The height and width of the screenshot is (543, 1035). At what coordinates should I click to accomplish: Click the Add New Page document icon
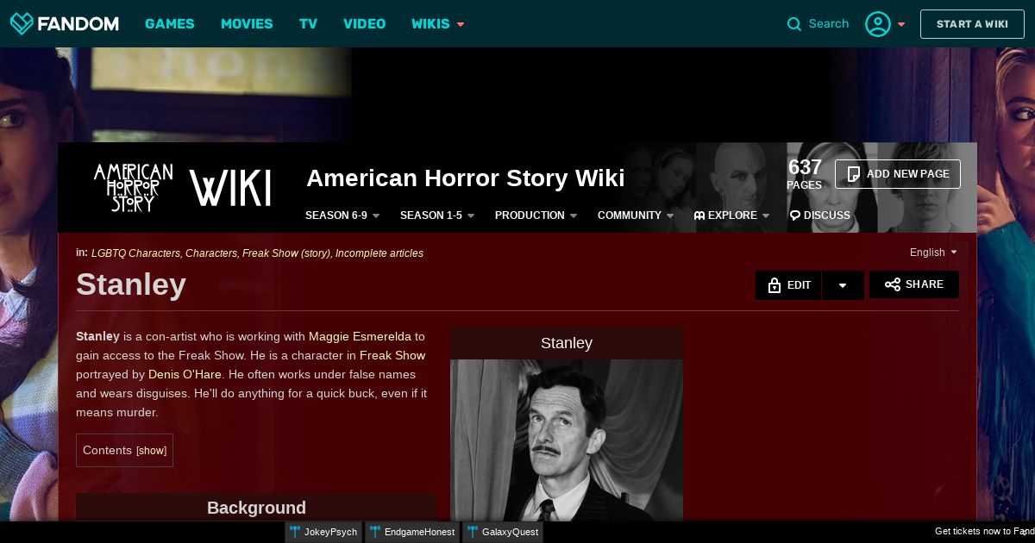point(854,174)
